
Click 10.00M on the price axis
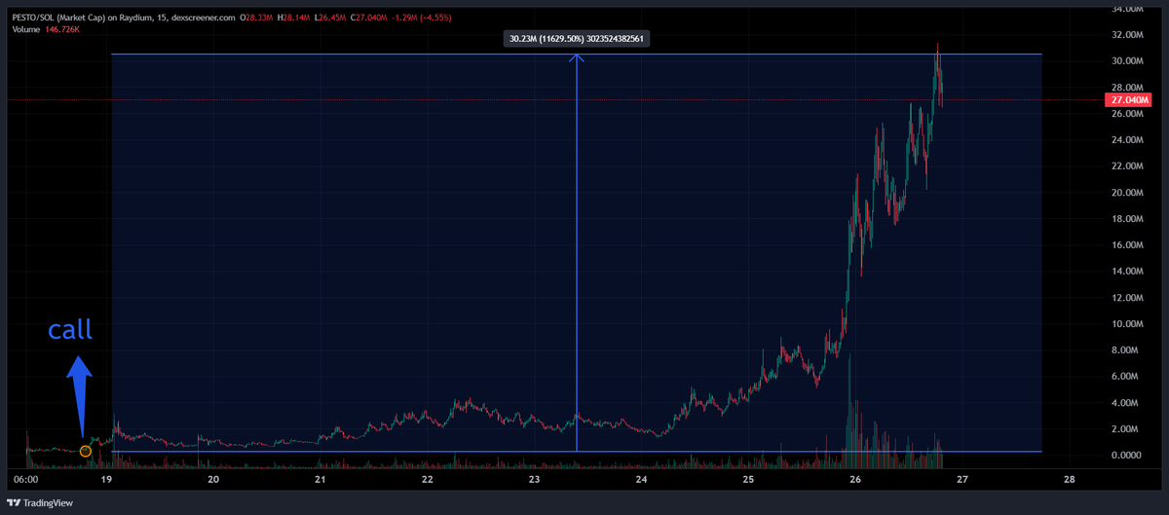[x=1126, y=324]
